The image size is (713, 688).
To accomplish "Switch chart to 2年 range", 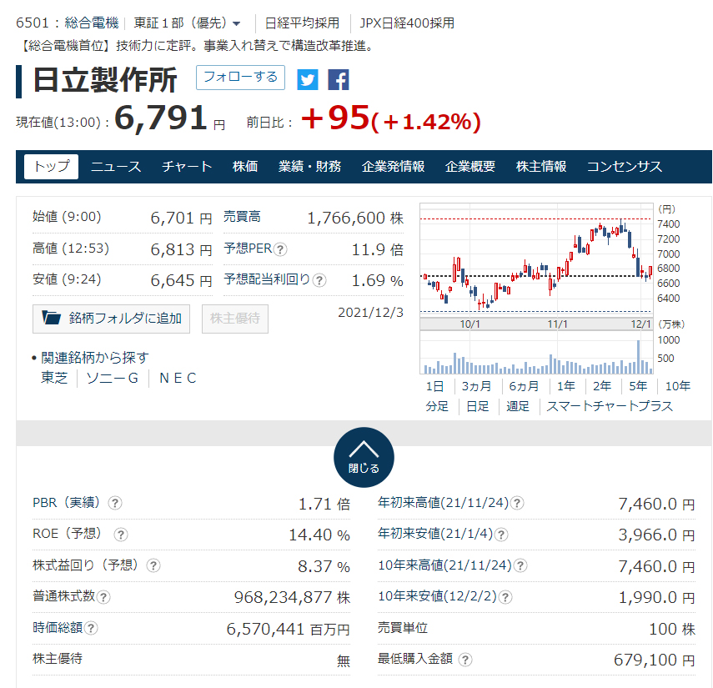I will coord(602,386).
